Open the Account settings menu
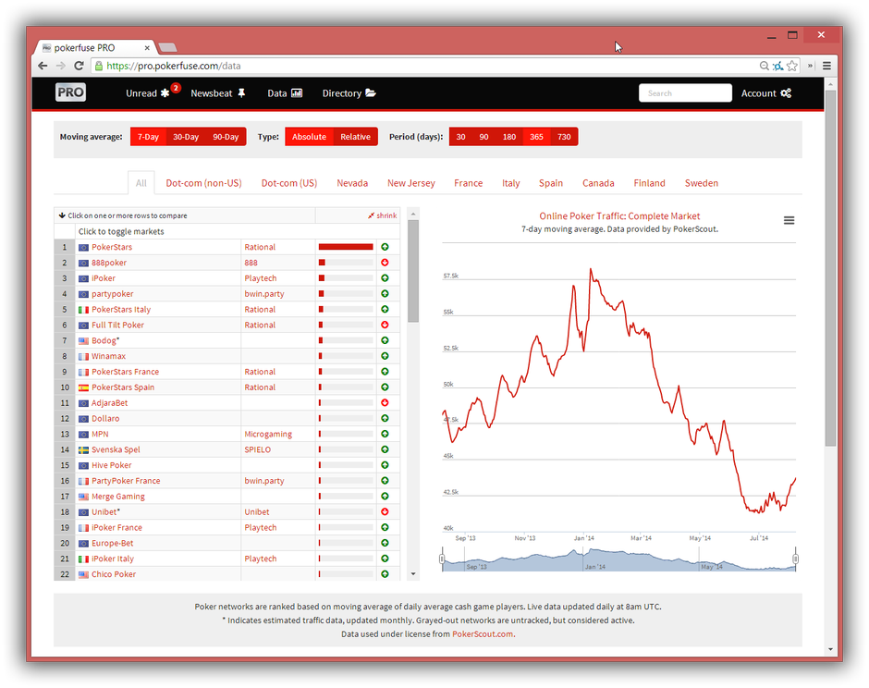 tap(766, 93)
